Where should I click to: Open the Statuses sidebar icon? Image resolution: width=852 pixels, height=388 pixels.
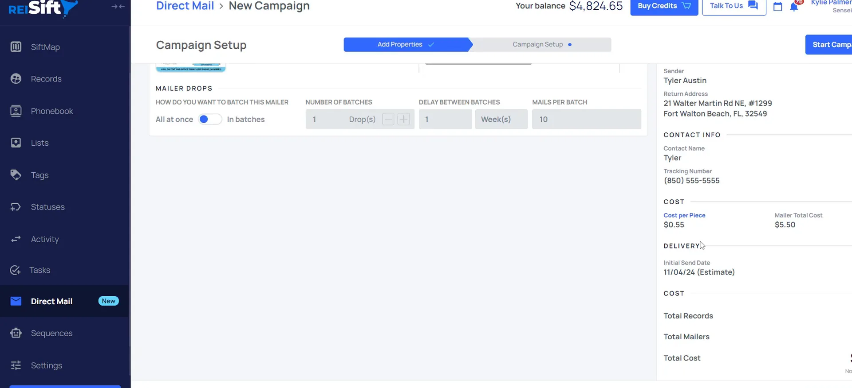coord(16,207)
